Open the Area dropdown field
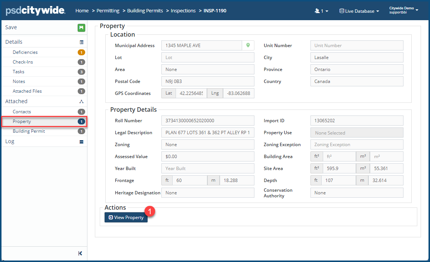 coord(208,70)
